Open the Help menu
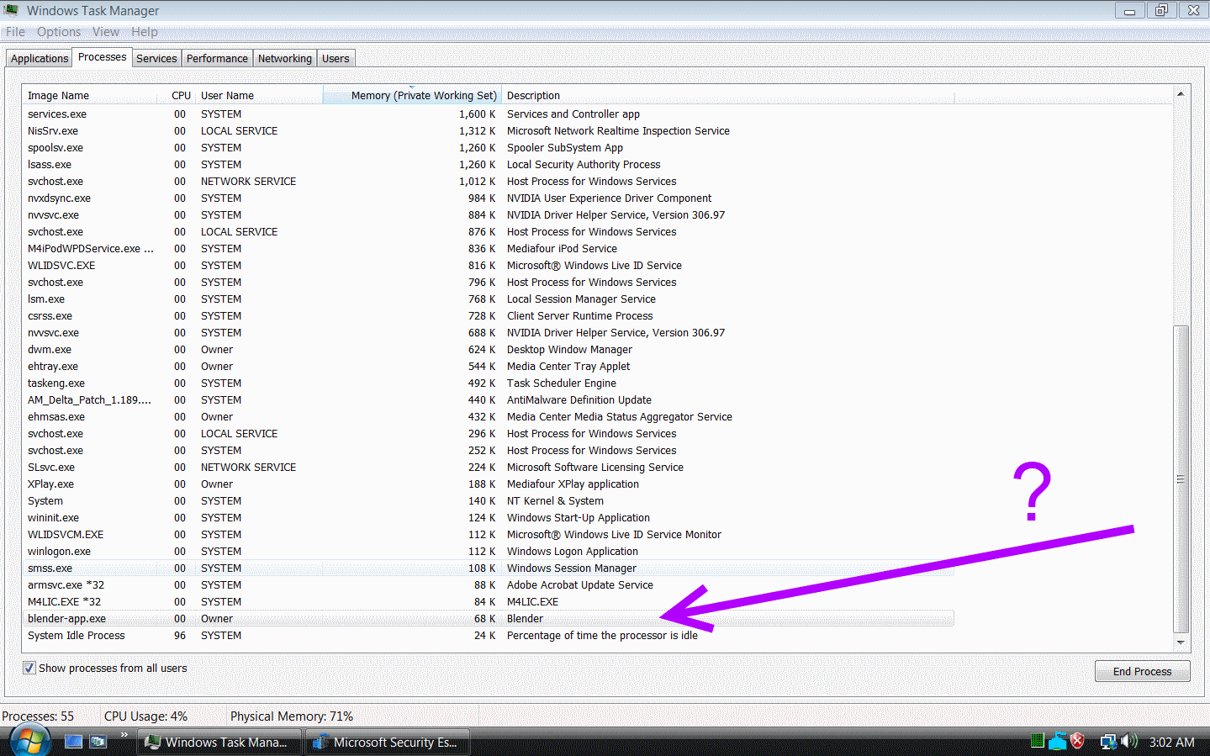 pyautogui.click(x=145, y=32)
